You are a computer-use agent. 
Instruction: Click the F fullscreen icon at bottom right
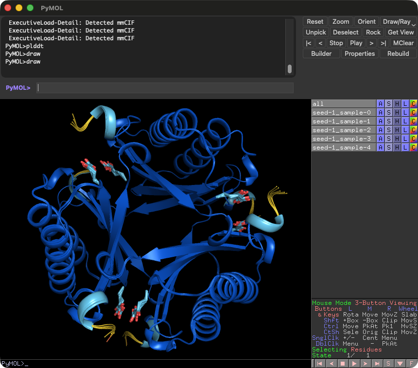pyautogui.click(x=411, y=364)
